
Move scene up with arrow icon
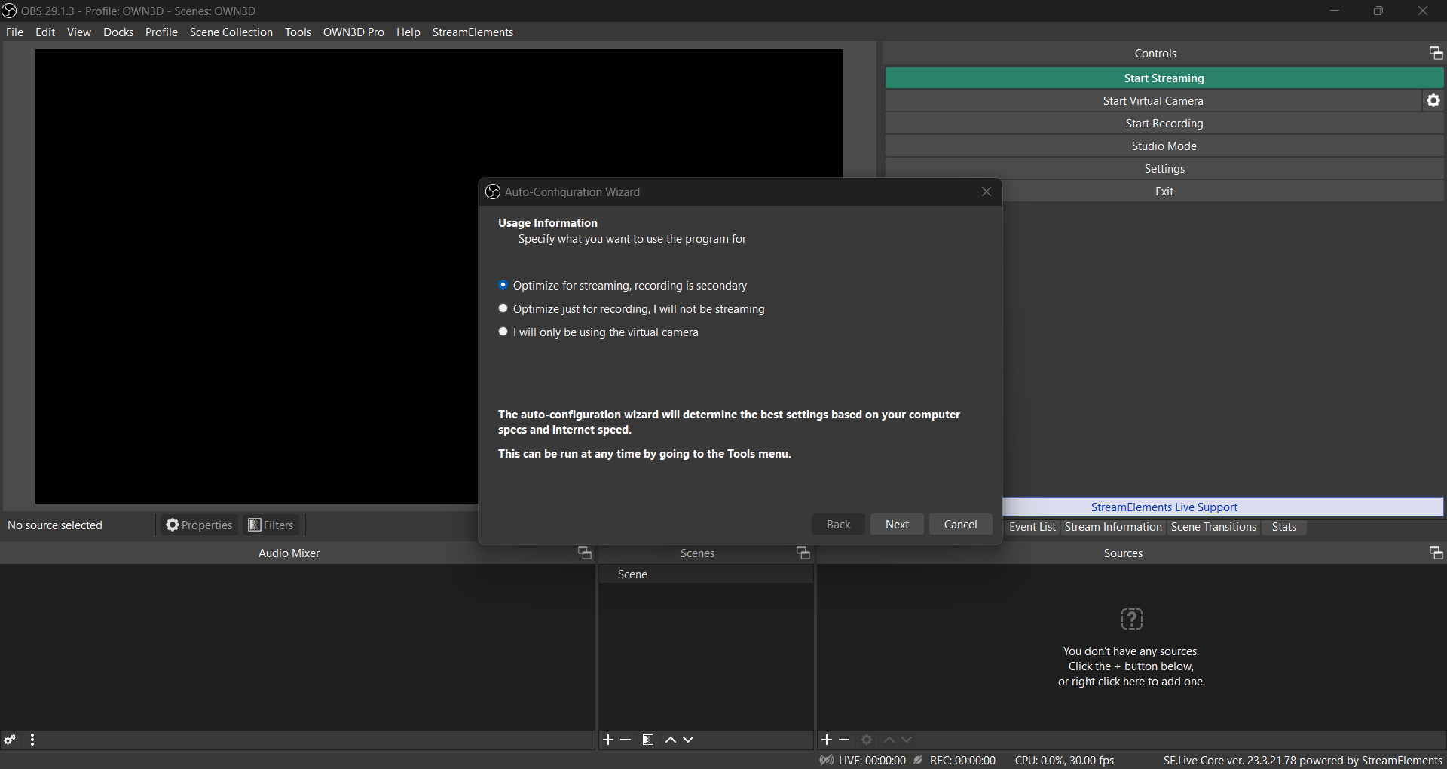671,740
